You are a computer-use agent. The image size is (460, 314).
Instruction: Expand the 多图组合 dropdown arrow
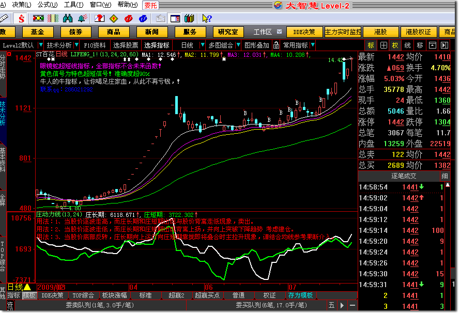(238, 45)
